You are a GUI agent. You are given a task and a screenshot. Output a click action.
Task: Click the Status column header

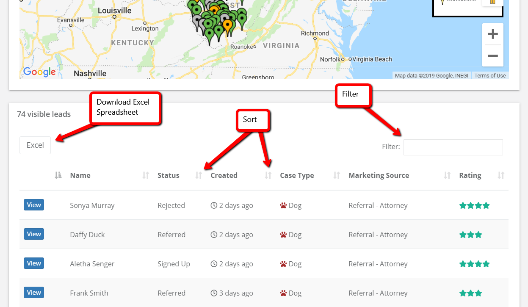tap(169, 175)
